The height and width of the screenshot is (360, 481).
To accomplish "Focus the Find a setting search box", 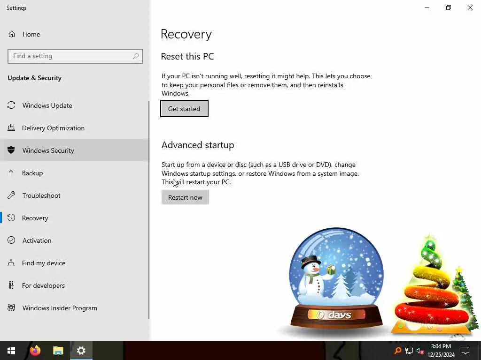I will coord(75,56).
